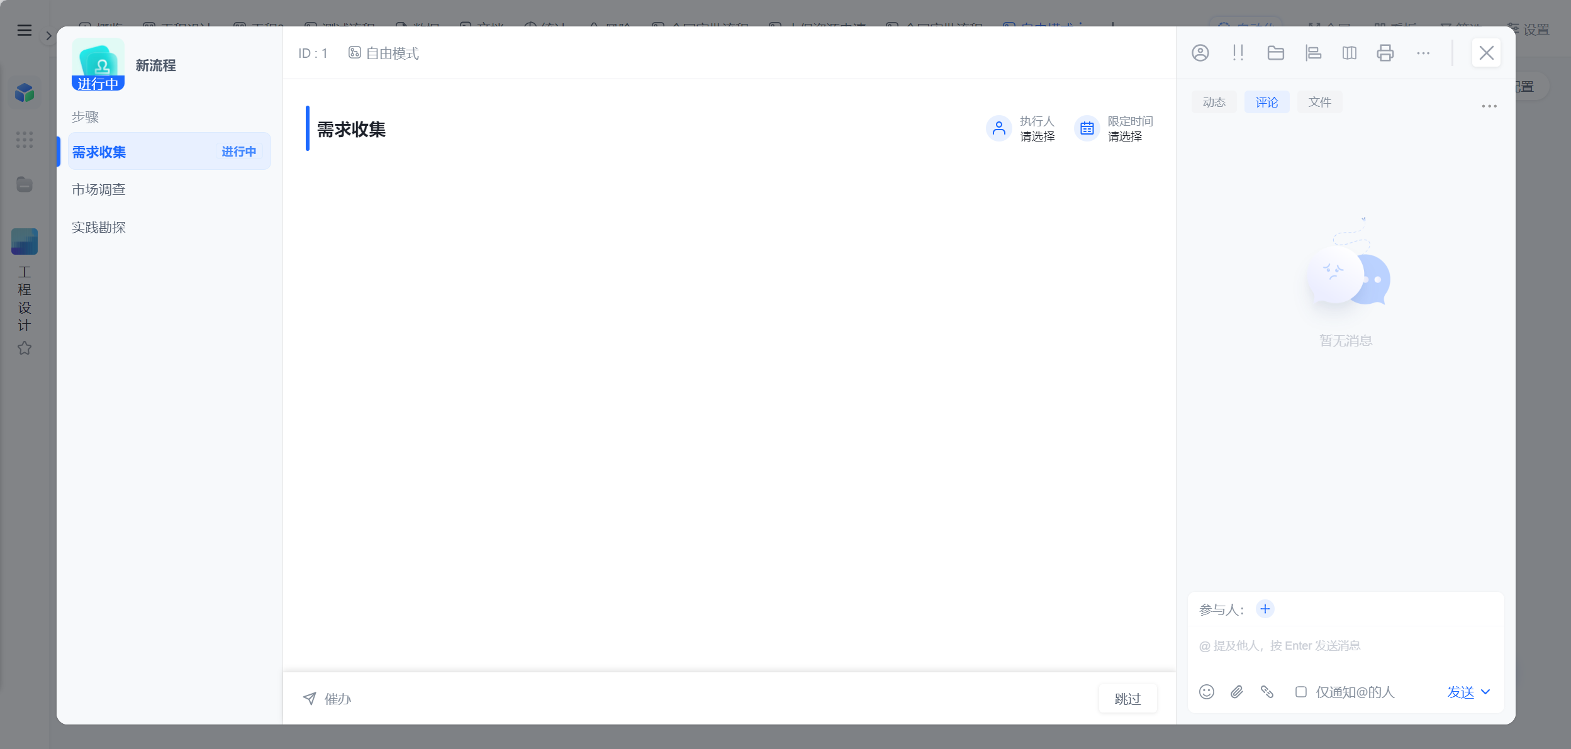Click the 新流程 process icon thumbnail
The image size is (1571, 749).
98,64
